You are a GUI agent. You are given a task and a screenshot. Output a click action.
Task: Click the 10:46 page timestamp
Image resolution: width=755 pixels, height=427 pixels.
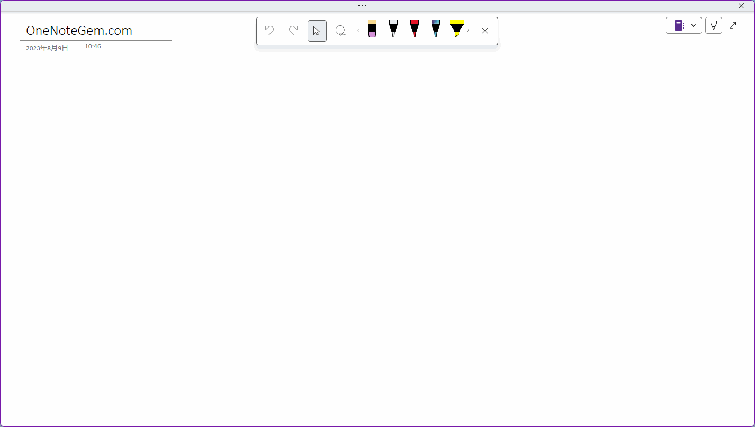(x=93, y=47)
